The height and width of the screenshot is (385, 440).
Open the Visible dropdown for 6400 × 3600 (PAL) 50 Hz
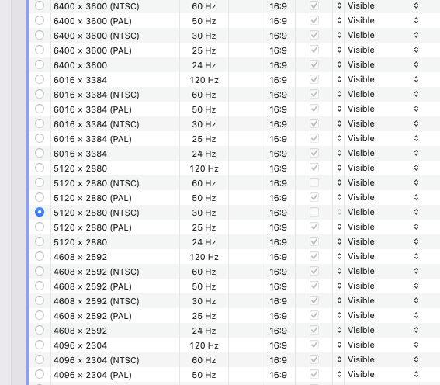point(383,20)
